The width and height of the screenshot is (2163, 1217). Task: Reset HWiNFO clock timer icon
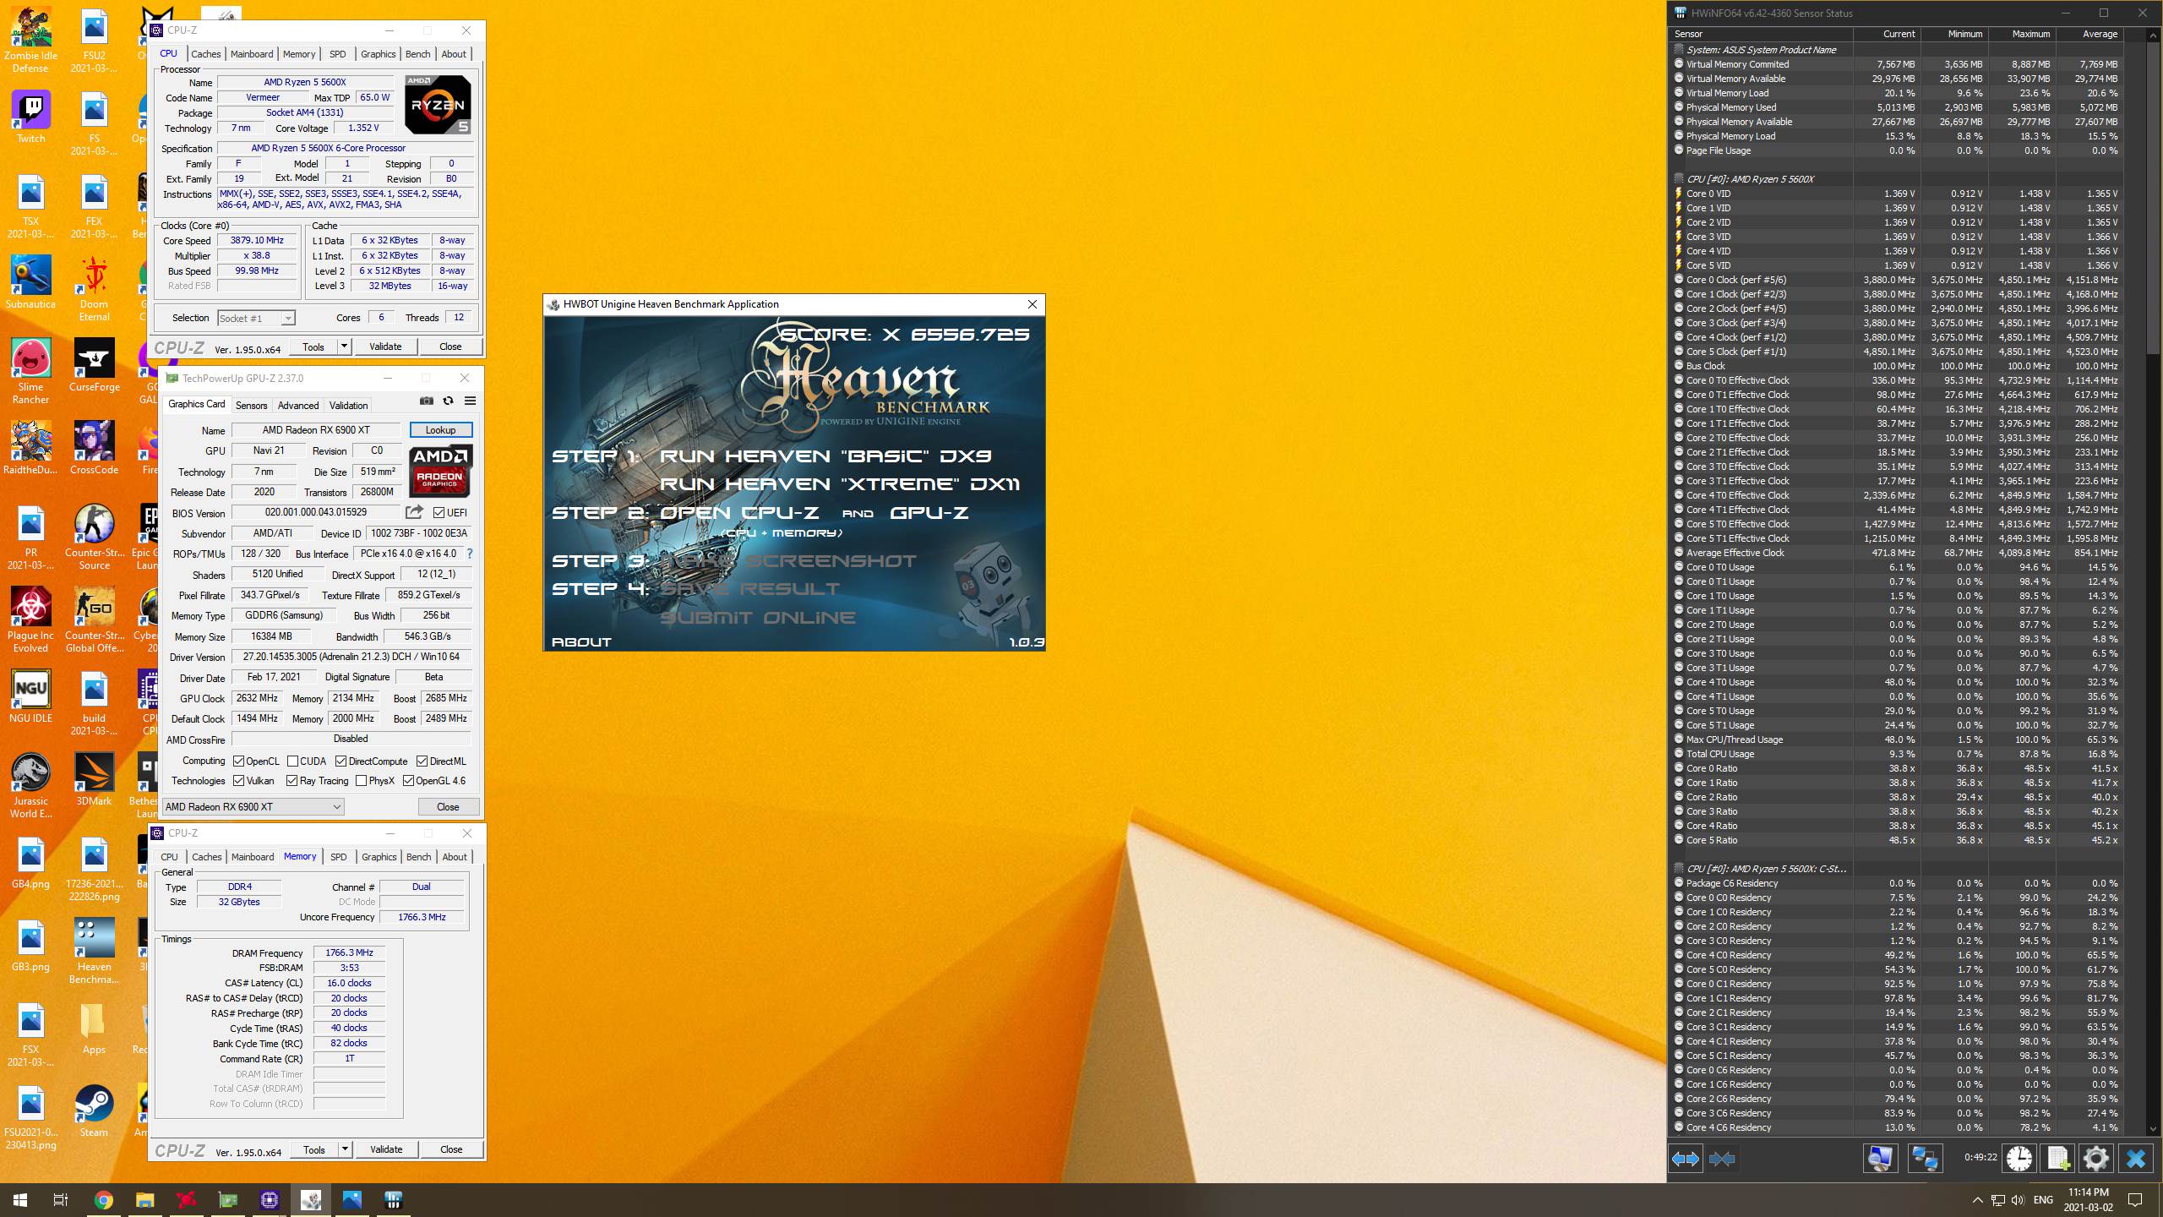pos(2019,1159)
